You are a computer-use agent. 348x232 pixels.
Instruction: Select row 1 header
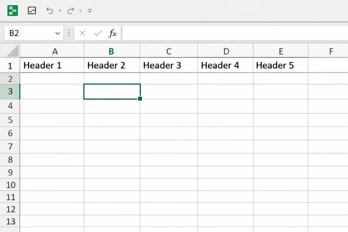pyautogui.click(x=10, y=66)
